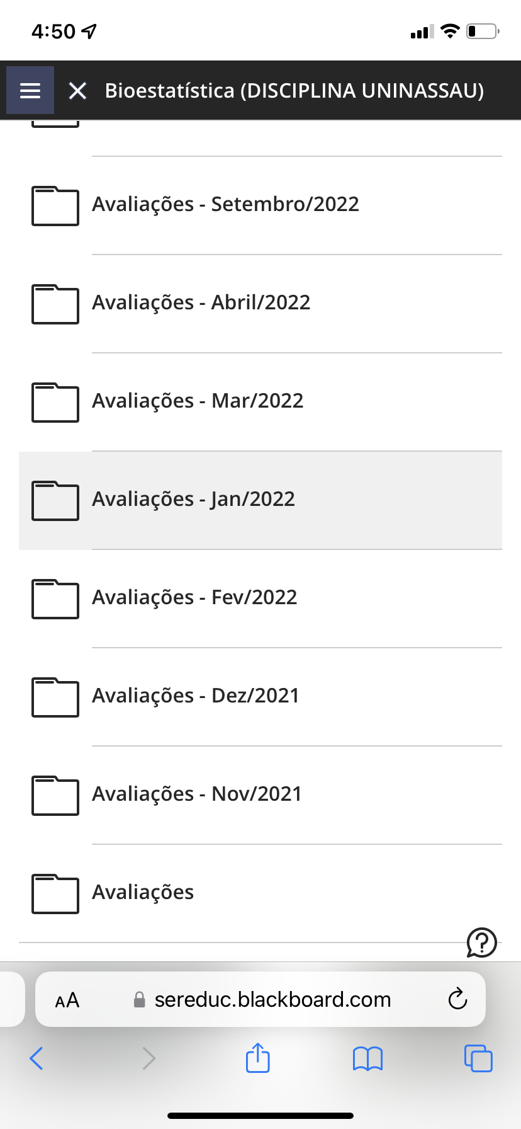The image size is (521, 1129).
Task: Tap the Bioestatística (DISCIPLINA UNINASSAU) title
Action: point(294,91)
